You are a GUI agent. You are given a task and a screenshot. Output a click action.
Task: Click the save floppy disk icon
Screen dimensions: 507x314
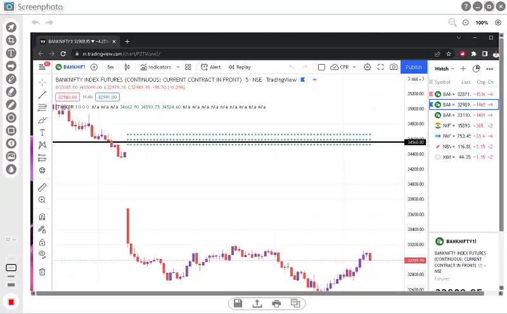coord(238,303)
